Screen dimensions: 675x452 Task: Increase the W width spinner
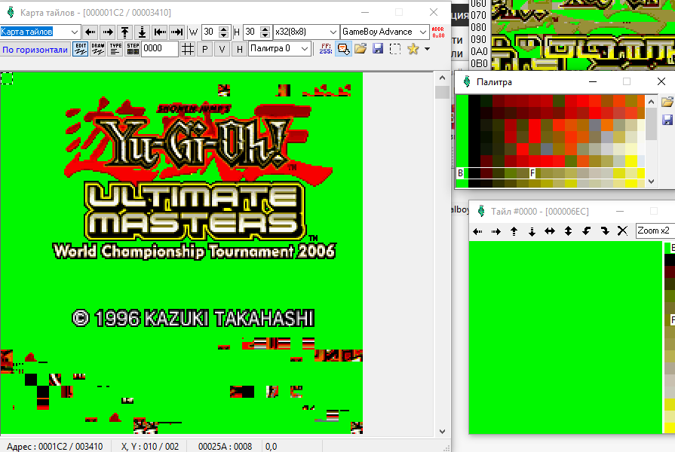(223, 29)
